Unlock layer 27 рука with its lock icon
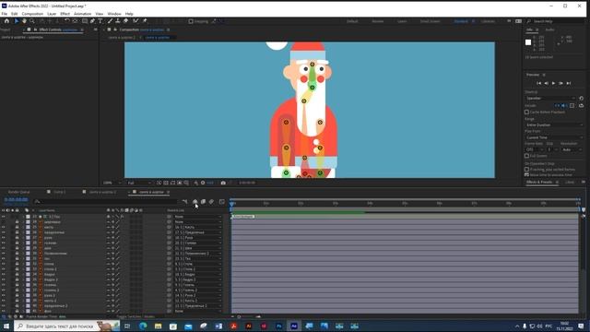 point(17,238)
